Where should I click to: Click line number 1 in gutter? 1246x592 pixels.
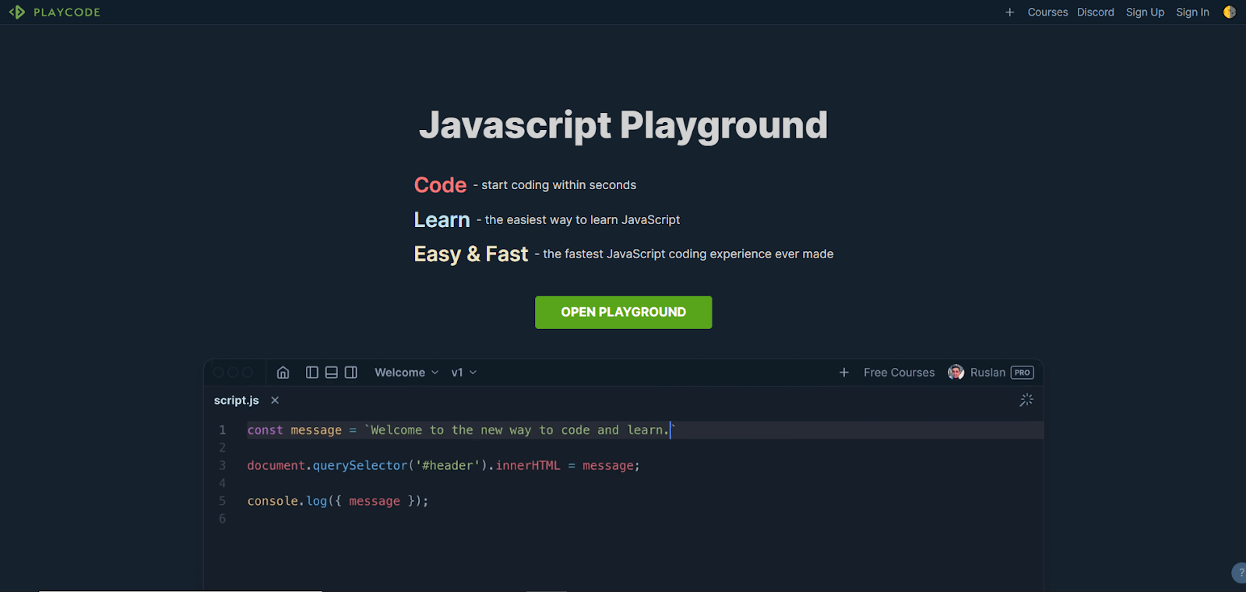point(222,430)
